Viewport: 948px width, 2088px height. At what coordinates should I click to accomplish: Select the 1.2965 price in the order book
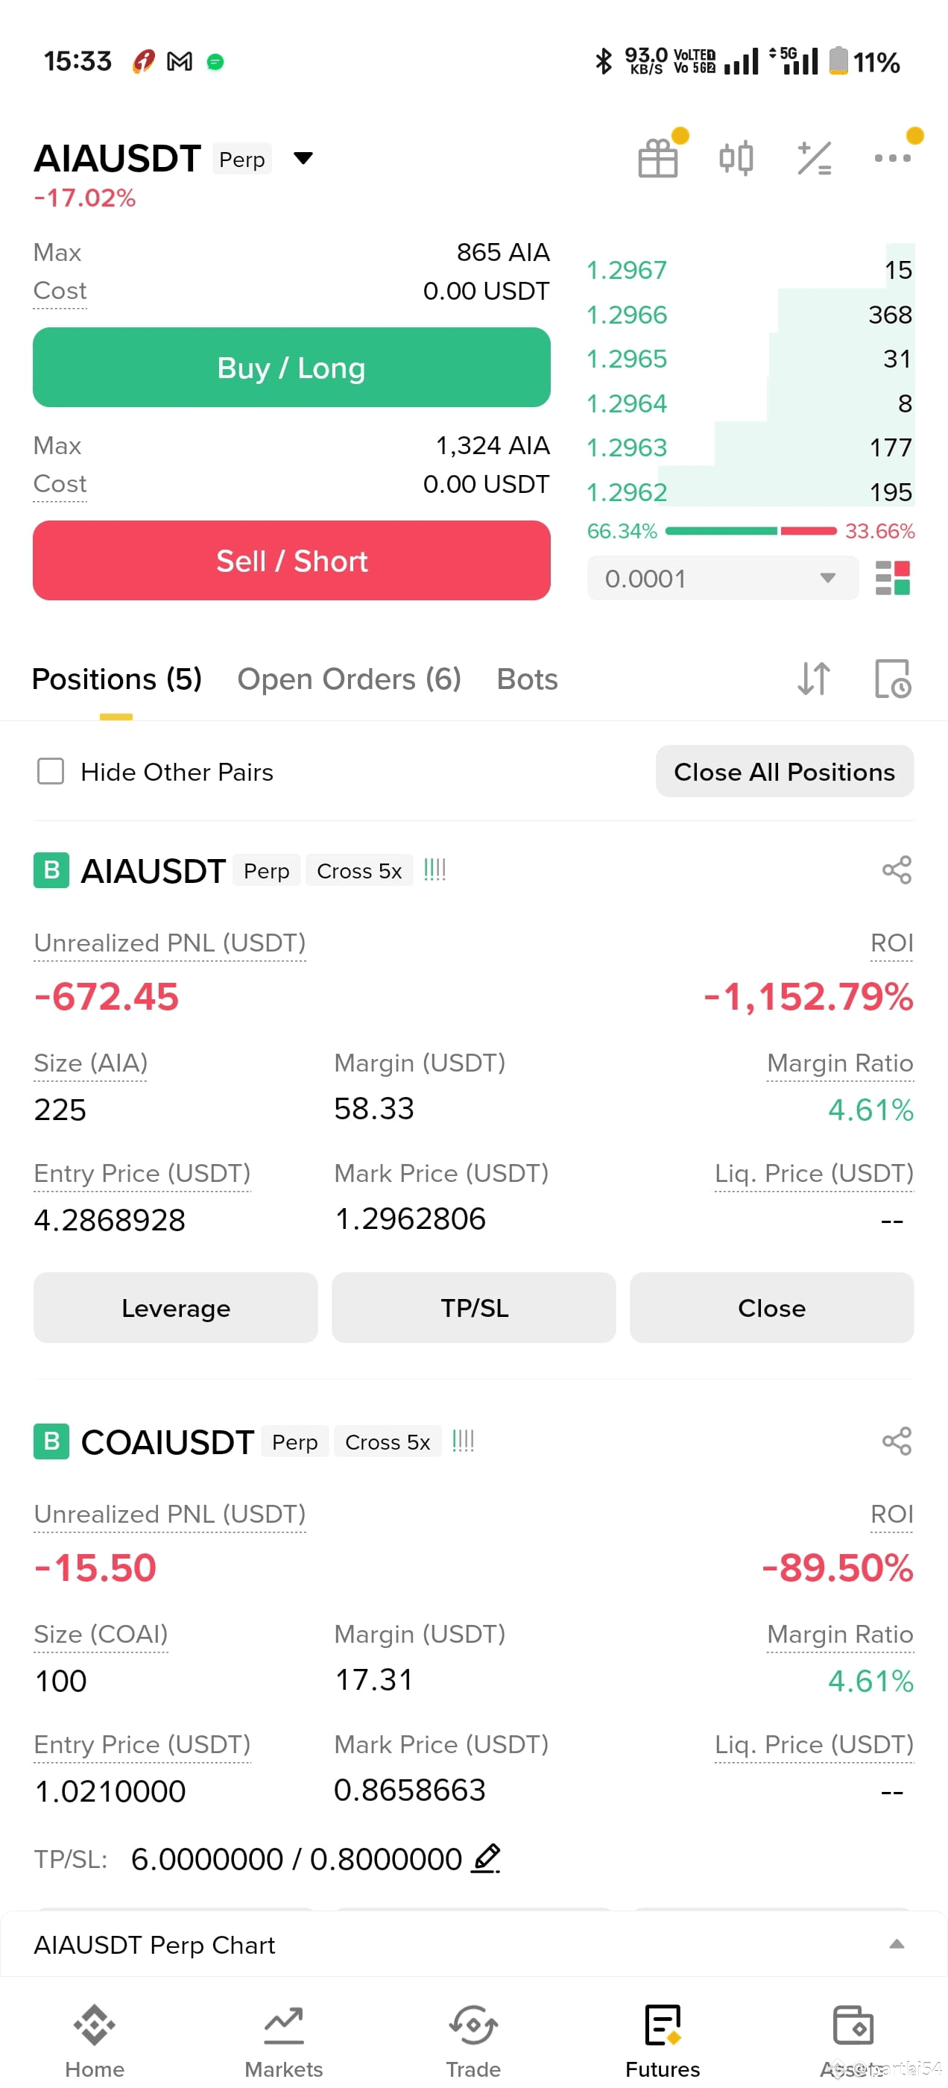pos(626,358)
